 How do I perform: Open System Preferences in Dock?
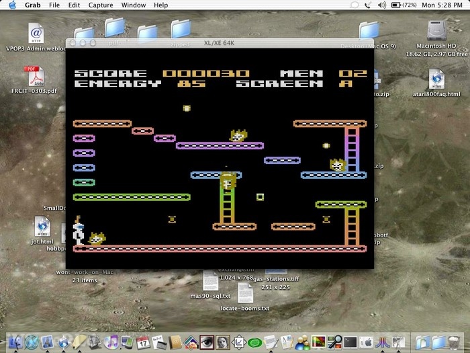[x=367, y=342]
